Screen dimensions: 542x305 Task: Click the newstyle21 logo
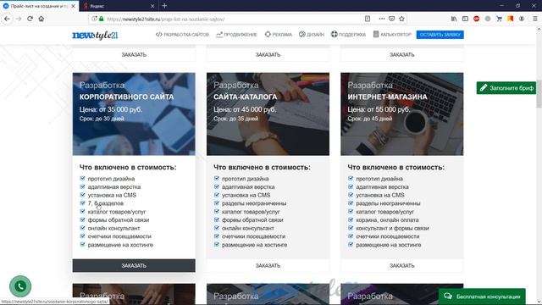[95, 35]
